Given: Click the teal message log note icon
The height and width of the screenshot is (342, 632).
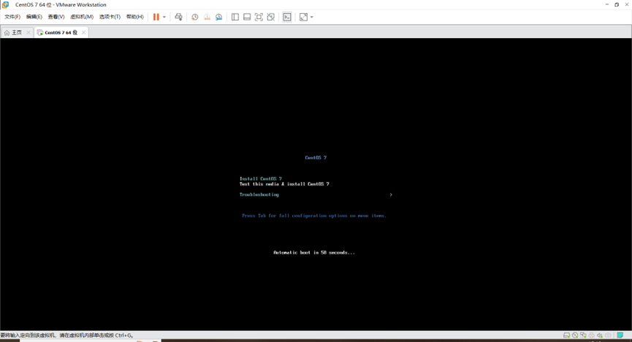Looking at the screenshot, I should point(620,335).
